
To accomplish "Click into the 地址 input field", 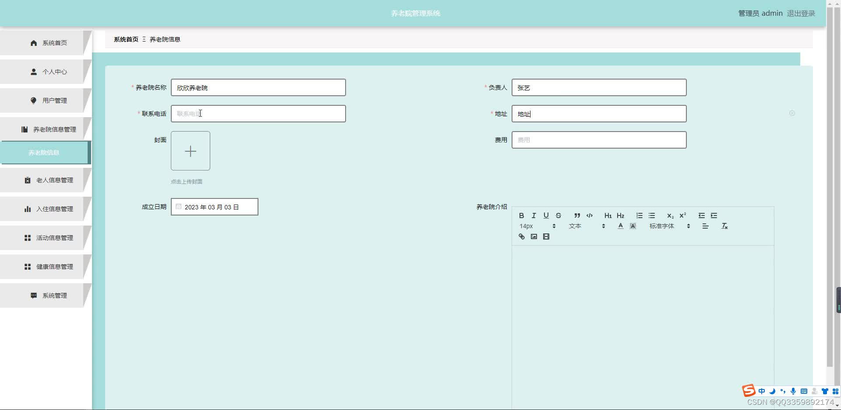I will coord(599,114).
